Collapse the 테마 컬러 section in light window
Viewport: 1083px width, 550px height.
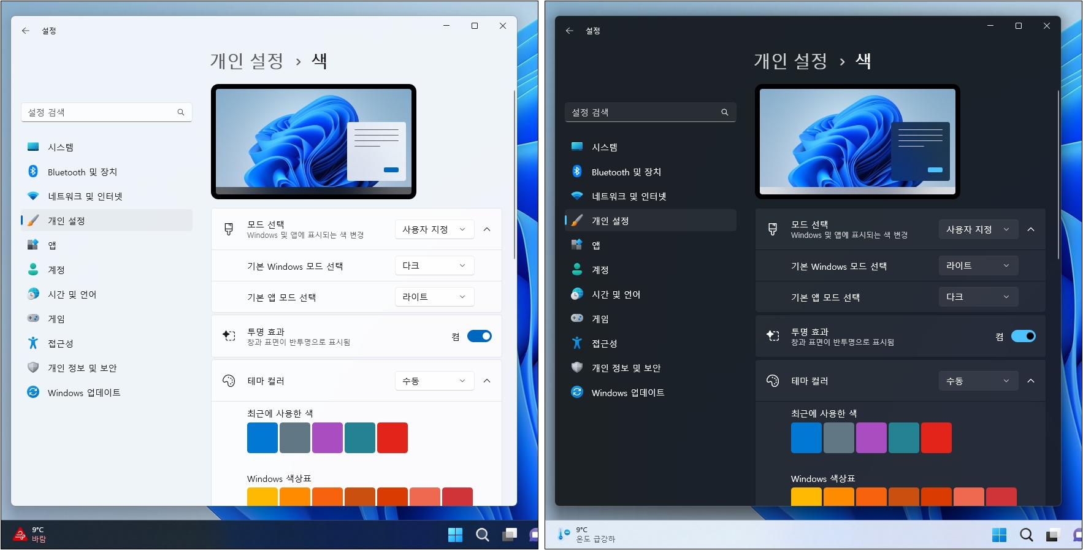(487, 381)
